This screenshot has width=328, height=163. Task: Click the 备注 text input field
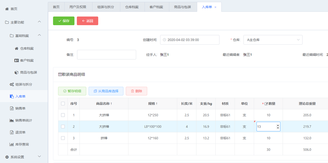106,55
